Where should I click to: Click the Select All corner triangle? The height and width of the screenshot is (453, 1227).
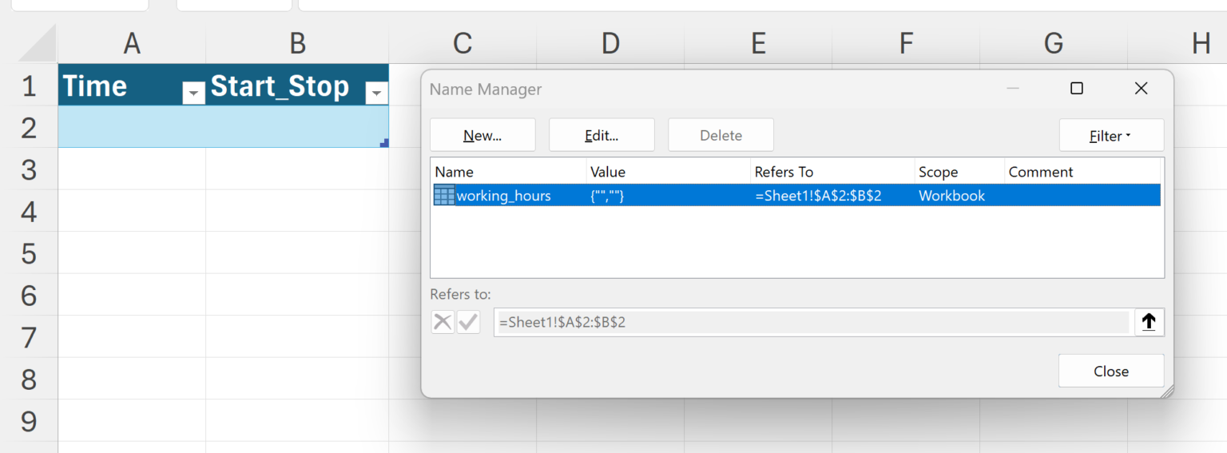(38, 45)
